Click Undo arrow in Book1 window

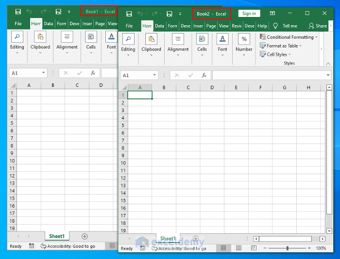pos(29,12)
